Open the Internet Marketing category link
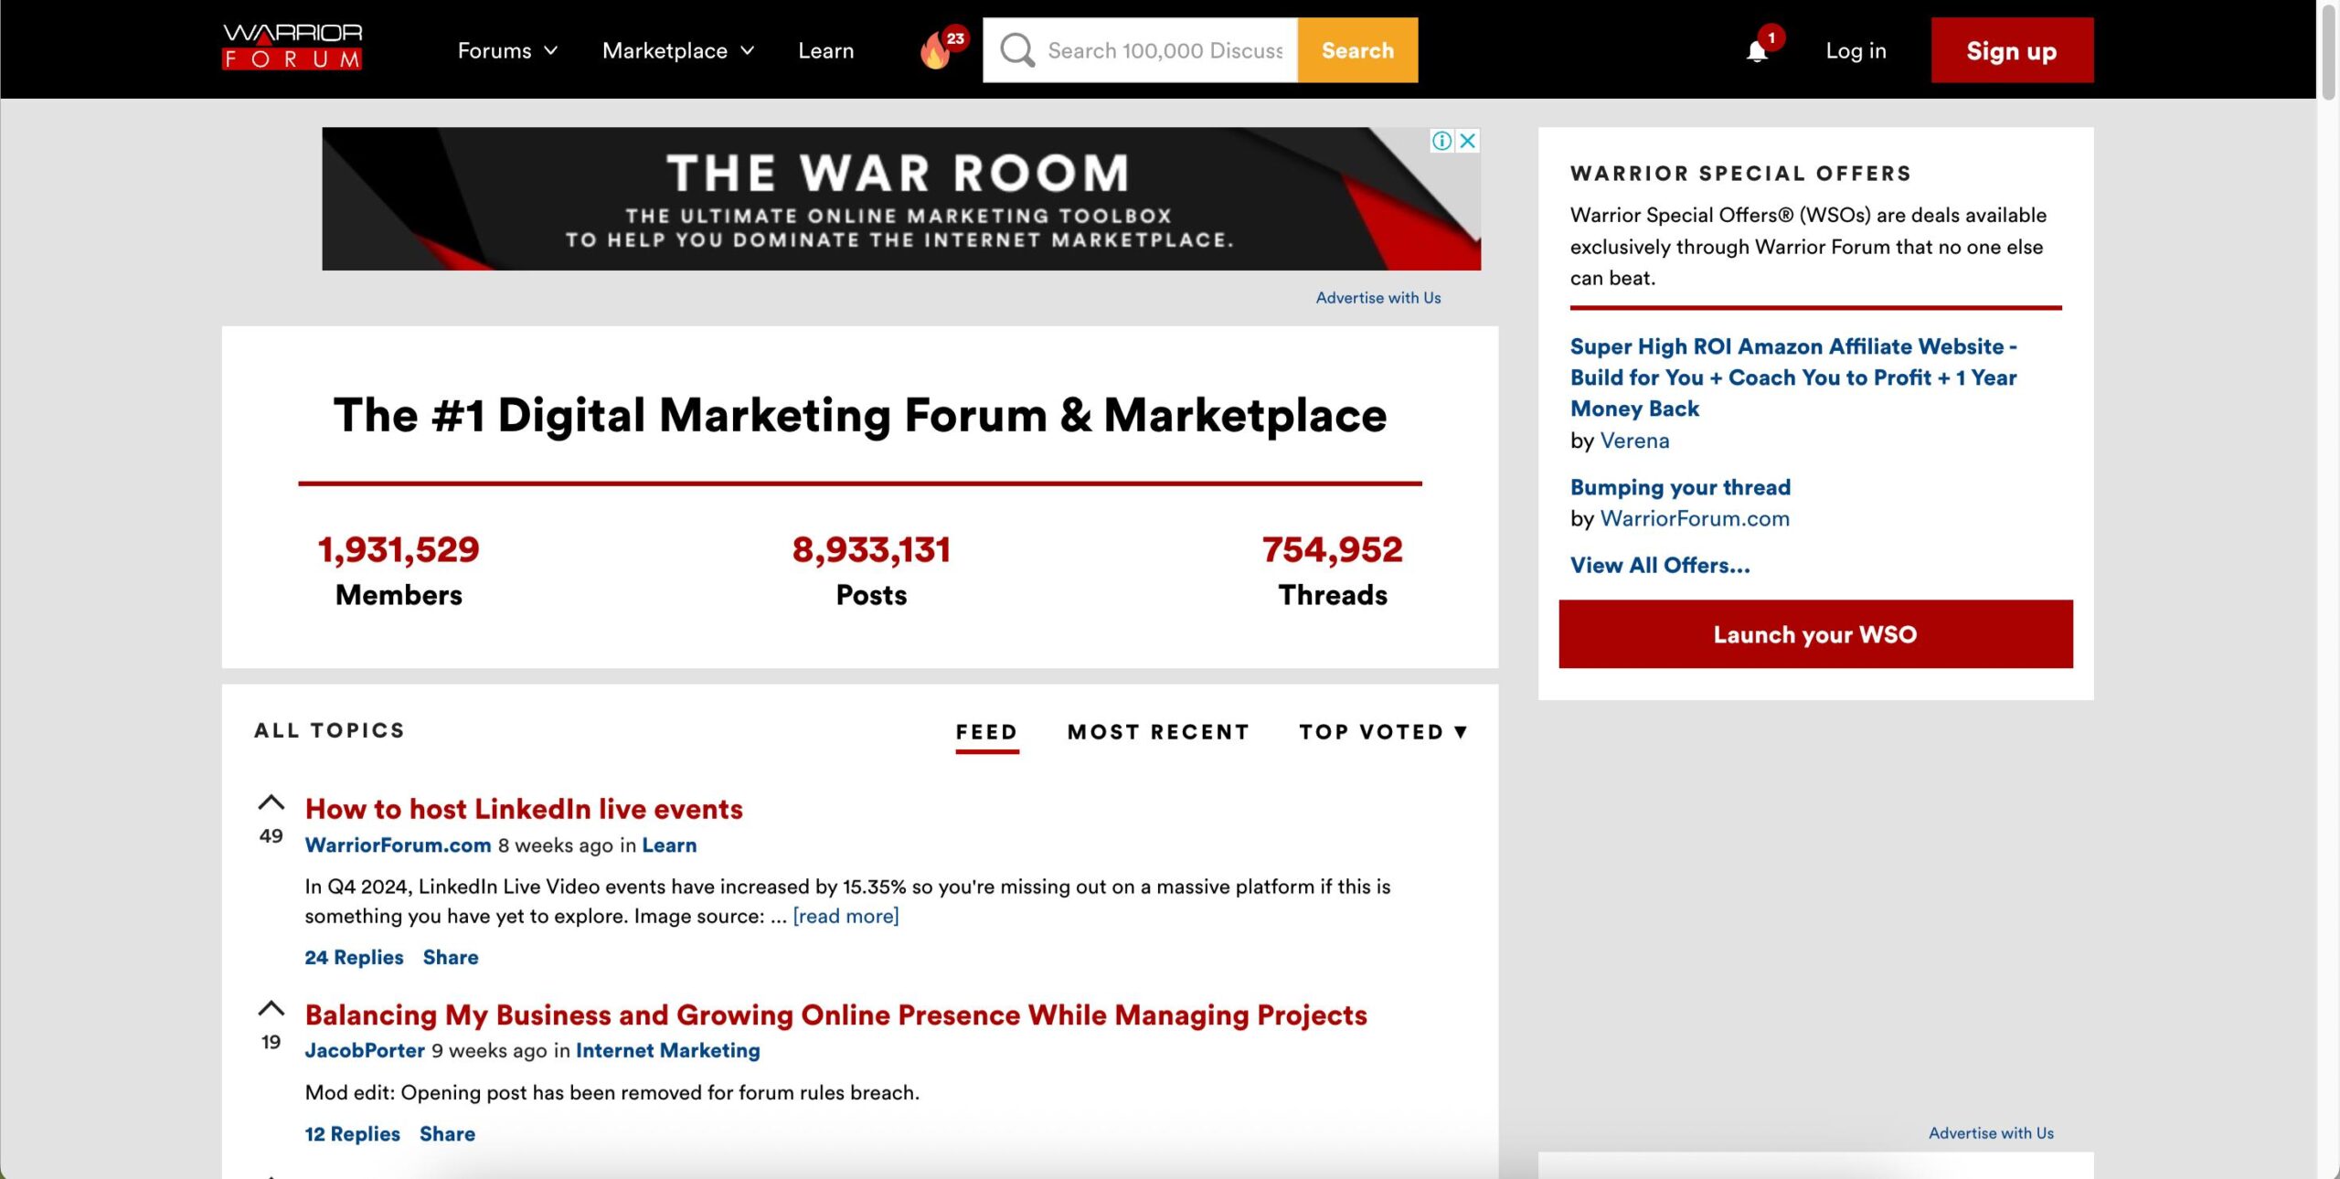 coord(667,1051)
